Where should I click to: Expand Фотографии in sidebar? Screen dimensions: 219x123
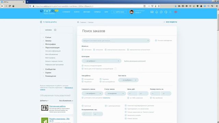[x=50, y=44]
